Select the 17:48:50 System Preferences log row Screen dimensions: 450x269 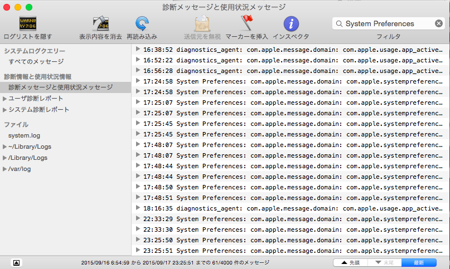pos(291,187)
